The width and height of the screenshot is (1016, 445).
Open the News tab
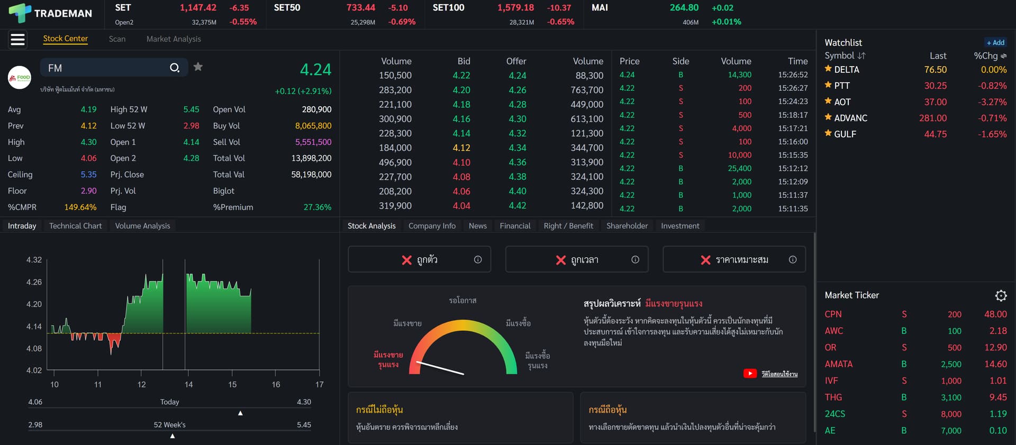(477, 226)
